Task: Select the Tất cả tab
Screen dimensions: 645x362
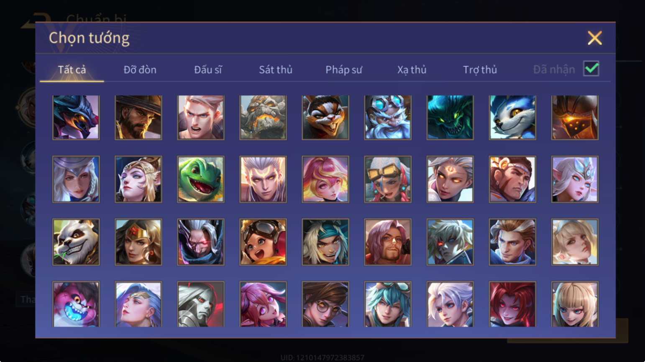Action: point(72,70)
